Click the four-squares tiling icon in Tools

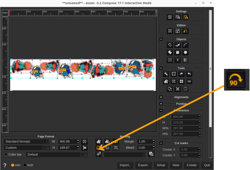point(181,81)
